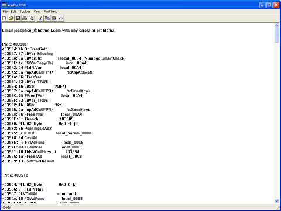The image size is (281, 211).
Task: Click the vertical scrollbar thumb
Action: click(x=277, y=35)
